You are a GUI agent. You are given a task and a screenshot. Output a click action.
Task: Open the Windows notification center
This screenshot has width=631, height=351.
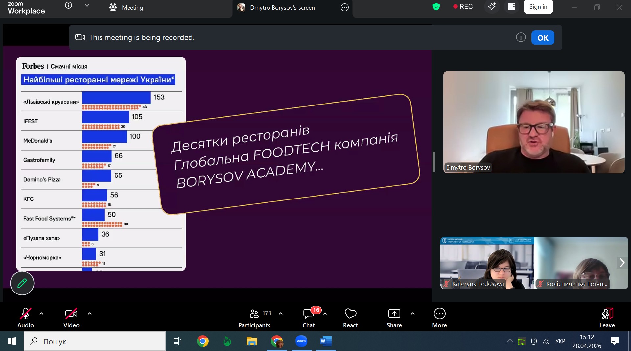click(x=615, y=341)
